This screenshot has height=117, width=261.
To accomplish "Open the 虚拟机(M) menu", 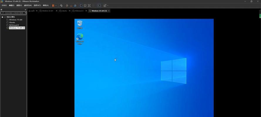I will click(28, 6).
